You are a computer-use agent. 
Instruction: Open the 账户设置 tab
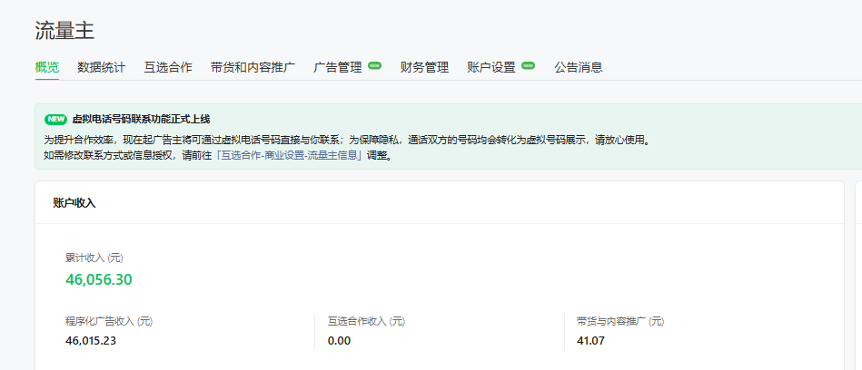pyautogui.click(x=490, y=67)
